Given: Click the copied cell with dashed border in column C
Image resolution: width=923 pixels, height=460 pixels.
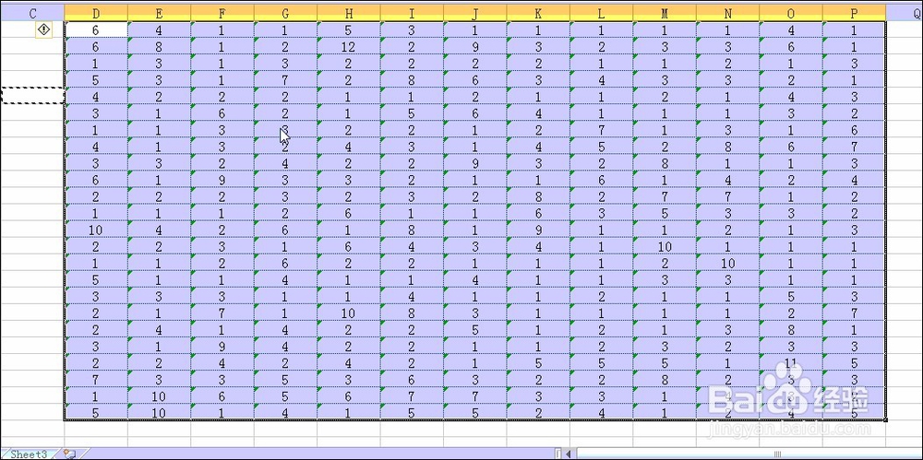Looking at the screenshot, I should (x=31, y=95).
